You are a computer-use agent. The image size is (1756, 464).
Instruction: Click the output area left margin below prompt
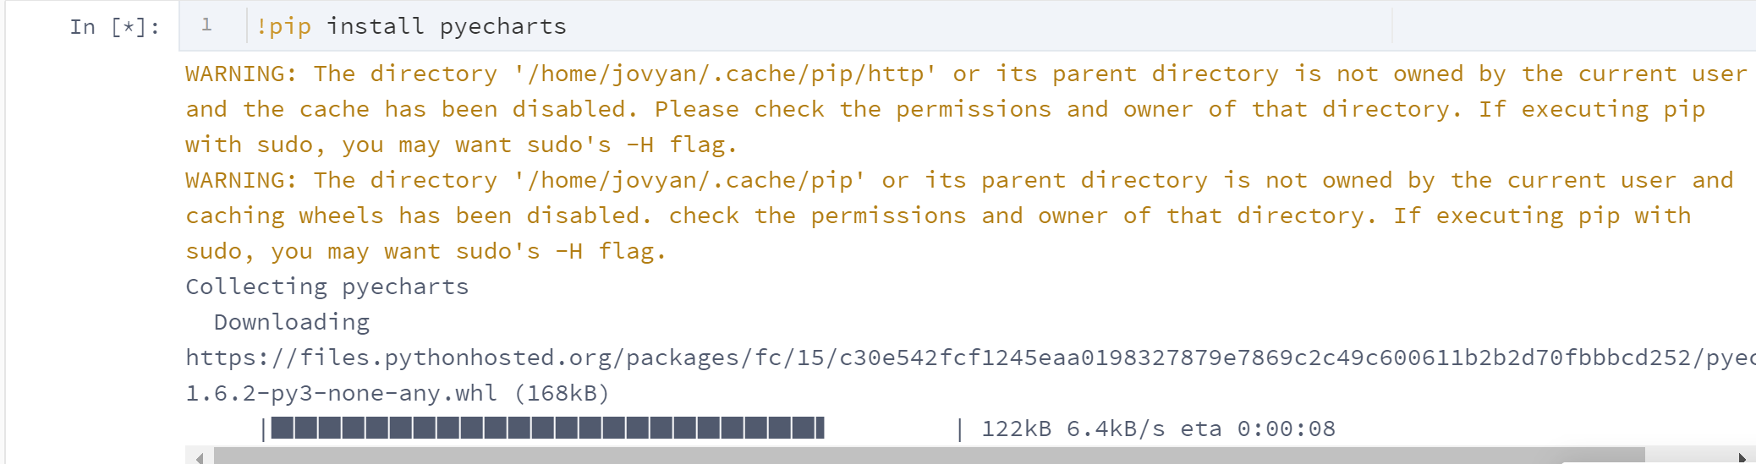coord(93,254)
